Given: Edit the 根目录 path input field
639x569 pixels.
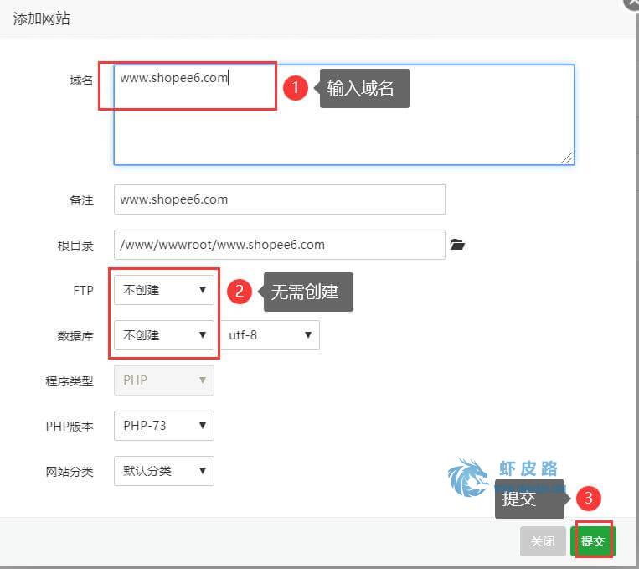Looking at the screenshot, I should (x=280, y=245).
